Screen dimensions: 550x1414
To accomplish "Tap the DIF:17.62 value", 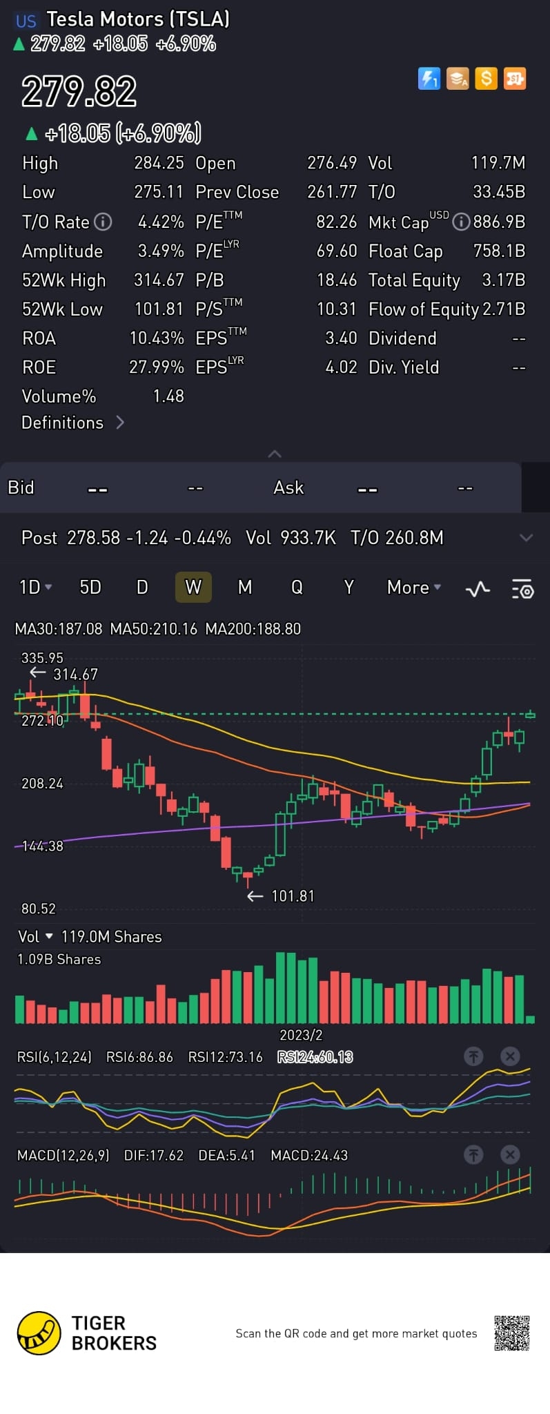I will (154, 1155).
